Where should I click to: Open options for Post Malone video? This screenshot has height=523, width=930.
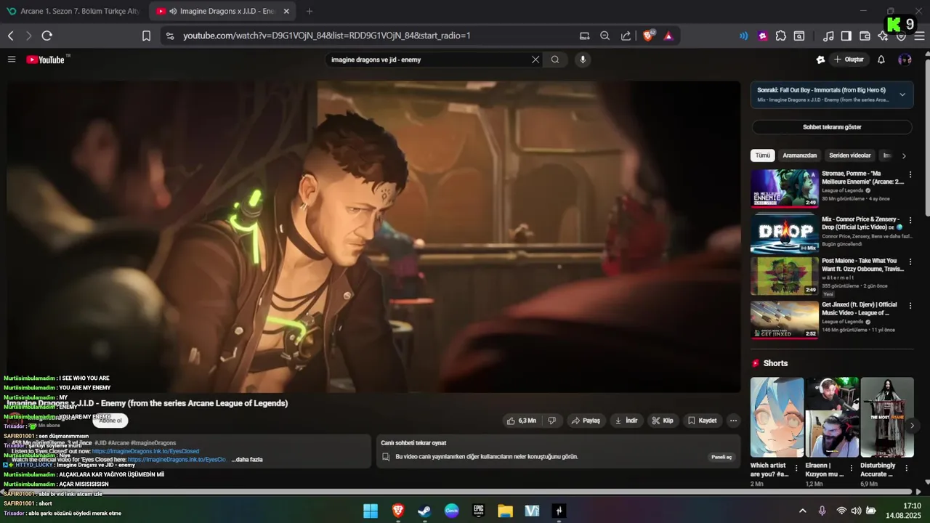click(x=910, y=261)
